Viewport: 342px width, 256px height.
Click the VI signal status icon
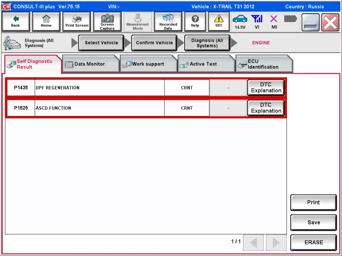tap(257, 22)
